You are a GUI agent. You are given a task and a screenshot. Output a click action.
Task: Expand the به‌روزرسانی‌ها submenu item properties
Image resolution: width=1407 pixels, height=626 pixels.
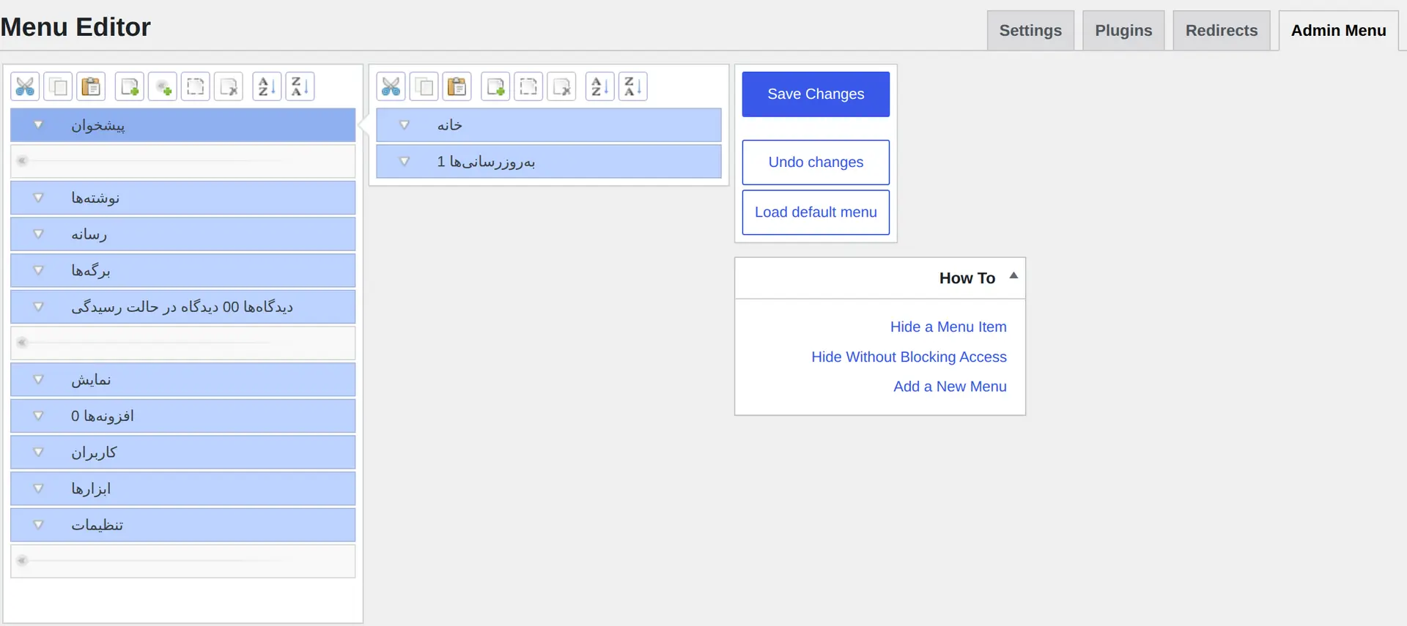pos(404,161)
